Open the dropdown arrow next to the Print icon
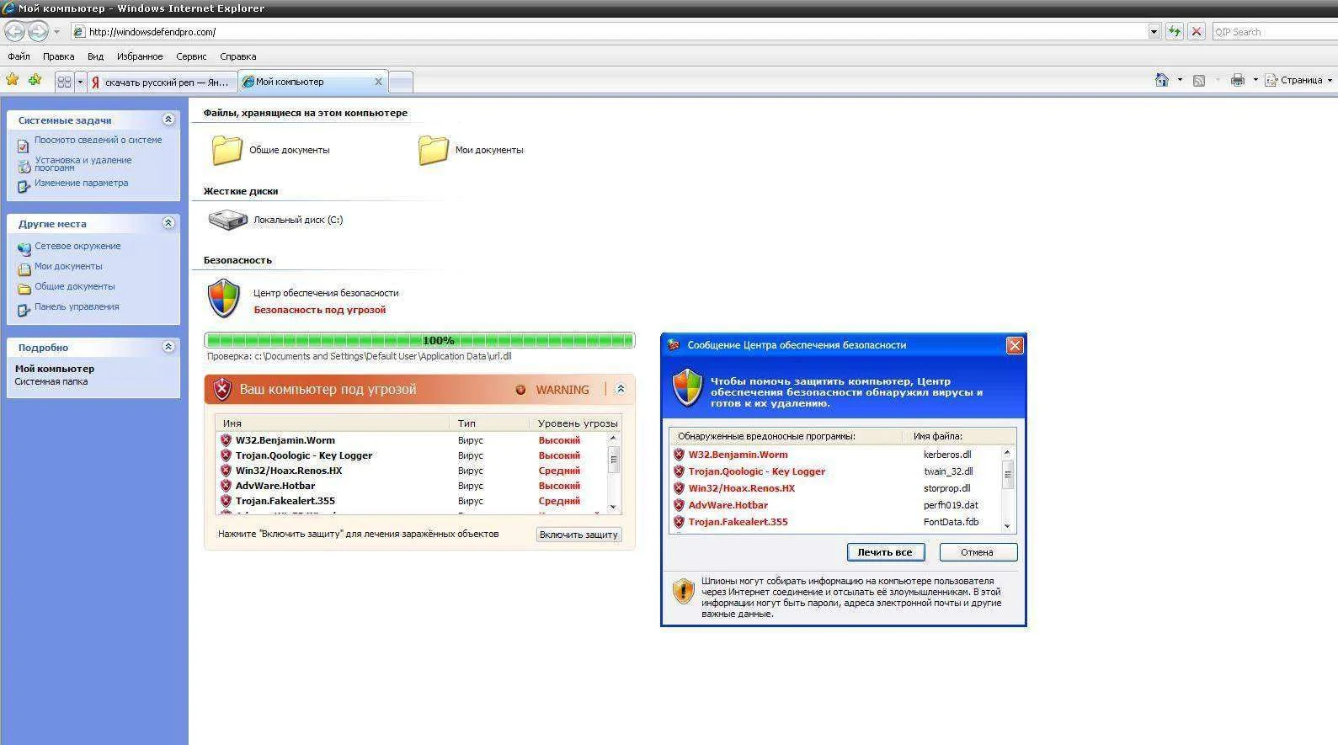Screen dimensions: 1338x745 1255,80
